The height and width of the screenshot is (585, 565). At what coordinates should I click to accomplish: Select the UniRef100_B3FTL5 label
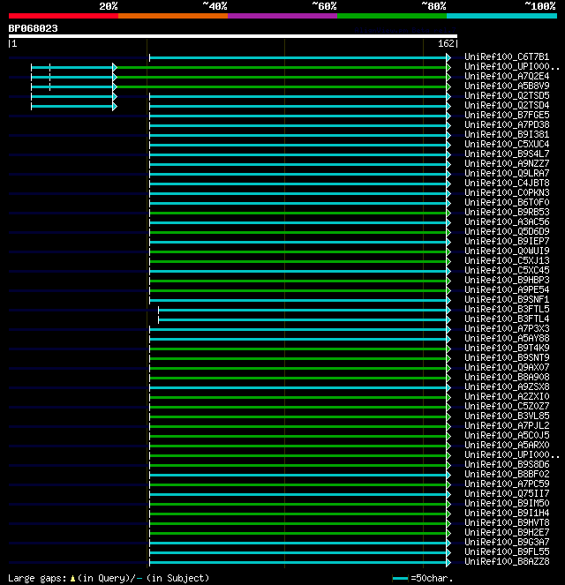click(x=507, y=310)
